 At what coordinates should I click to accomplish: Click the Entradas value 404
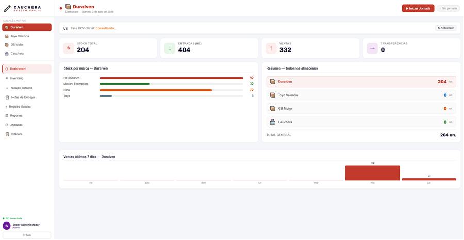tap(184, 50)
